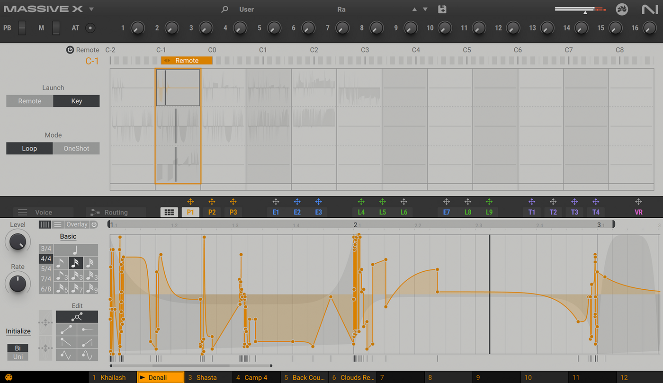663x383 pixels.
Task: Open the User preset bank selector
Action: point(247,9)
